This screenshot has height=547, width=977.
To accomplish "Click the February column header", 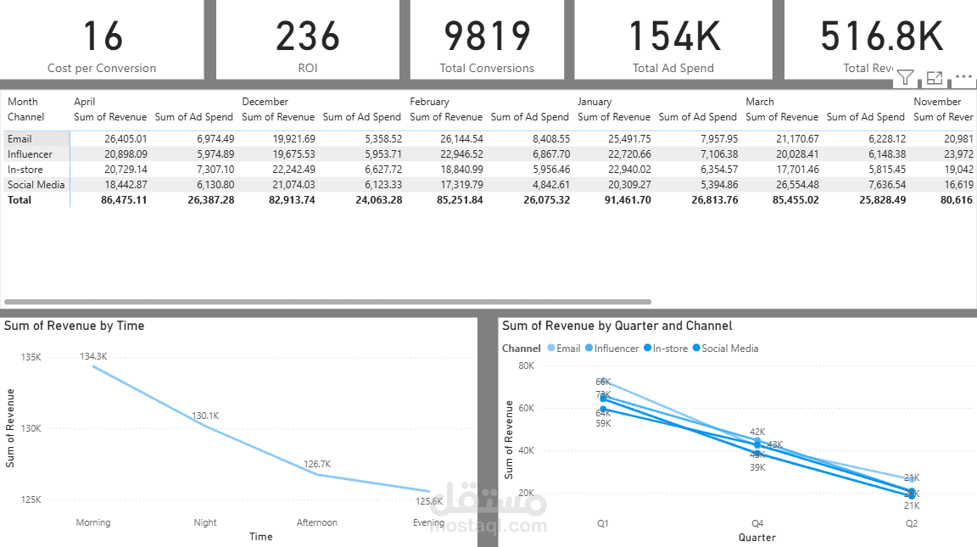I will (x=429, y=102).
